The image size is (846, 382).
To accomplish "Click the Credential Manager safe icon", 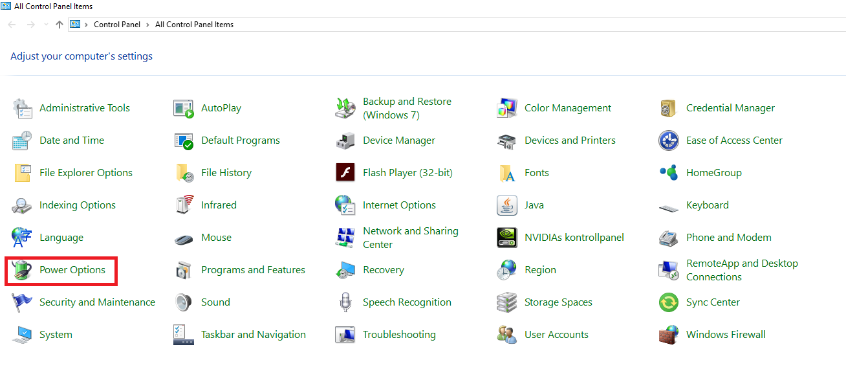I will click(669, 108).
